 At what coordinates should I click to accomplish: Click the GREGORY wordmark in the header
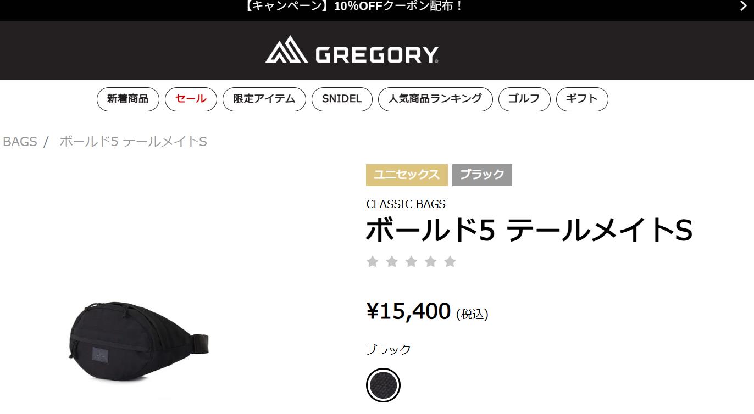pos(376,55)
